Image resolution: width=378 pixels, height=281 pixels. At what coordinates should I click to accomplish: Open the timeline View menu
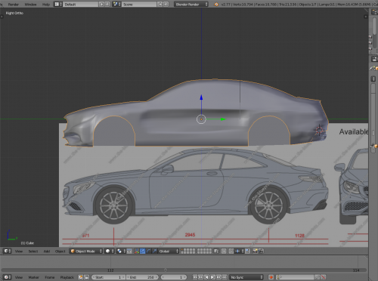click(19, 277)
